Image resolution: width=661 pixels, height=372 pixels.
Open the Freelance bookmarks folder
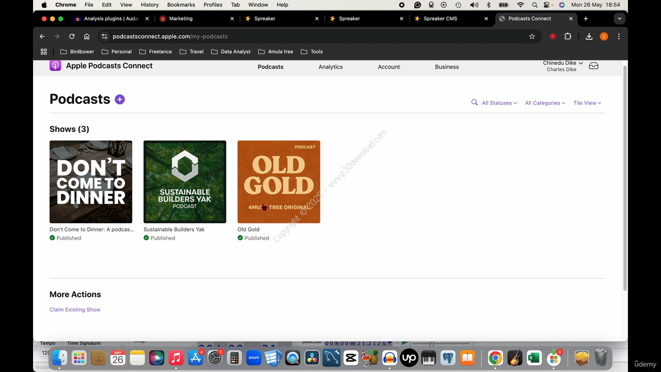(155, 52)
